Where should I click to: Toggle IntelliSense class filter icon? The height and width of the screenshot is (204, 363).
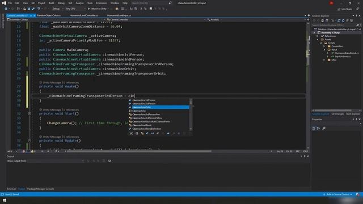(142, 134)
